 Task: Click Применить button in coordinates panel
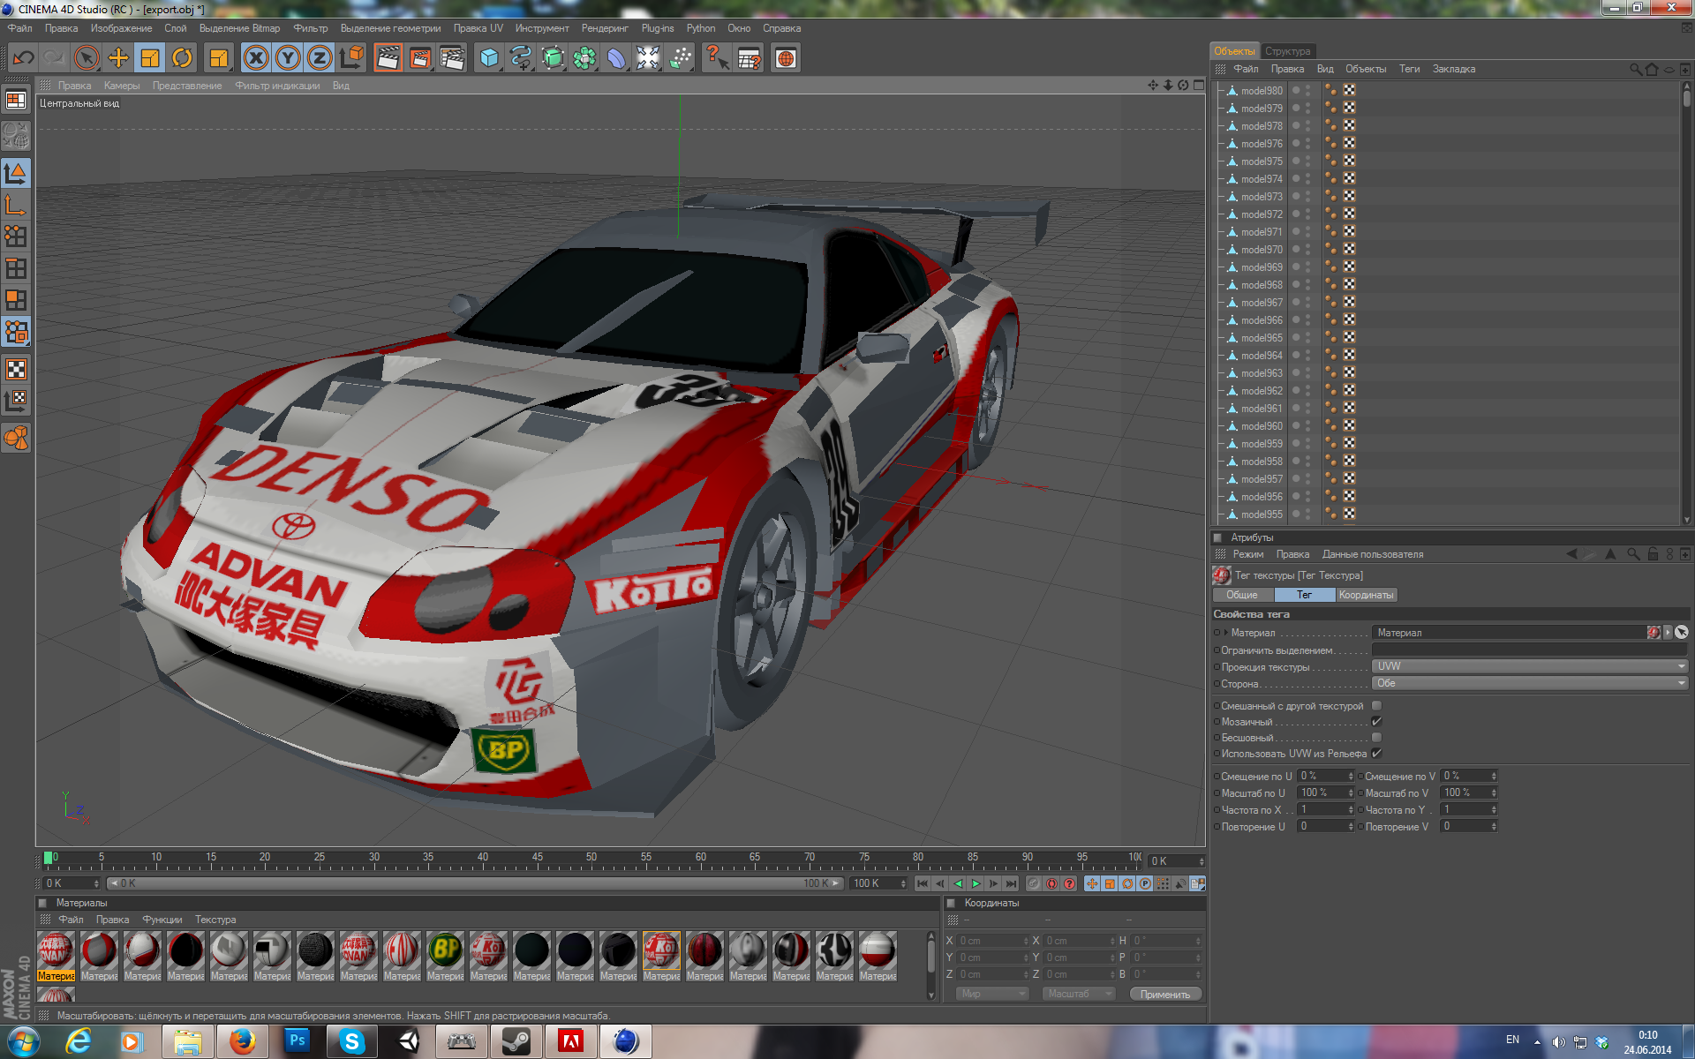pos(1165,995)
